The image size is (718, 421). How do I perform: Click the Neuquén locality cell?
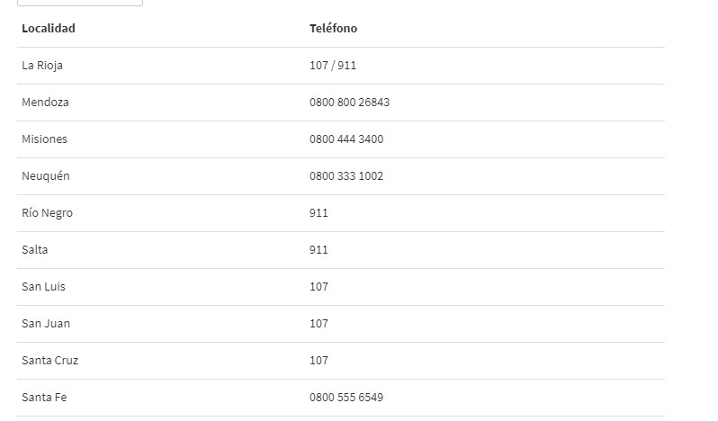(46, 176)
